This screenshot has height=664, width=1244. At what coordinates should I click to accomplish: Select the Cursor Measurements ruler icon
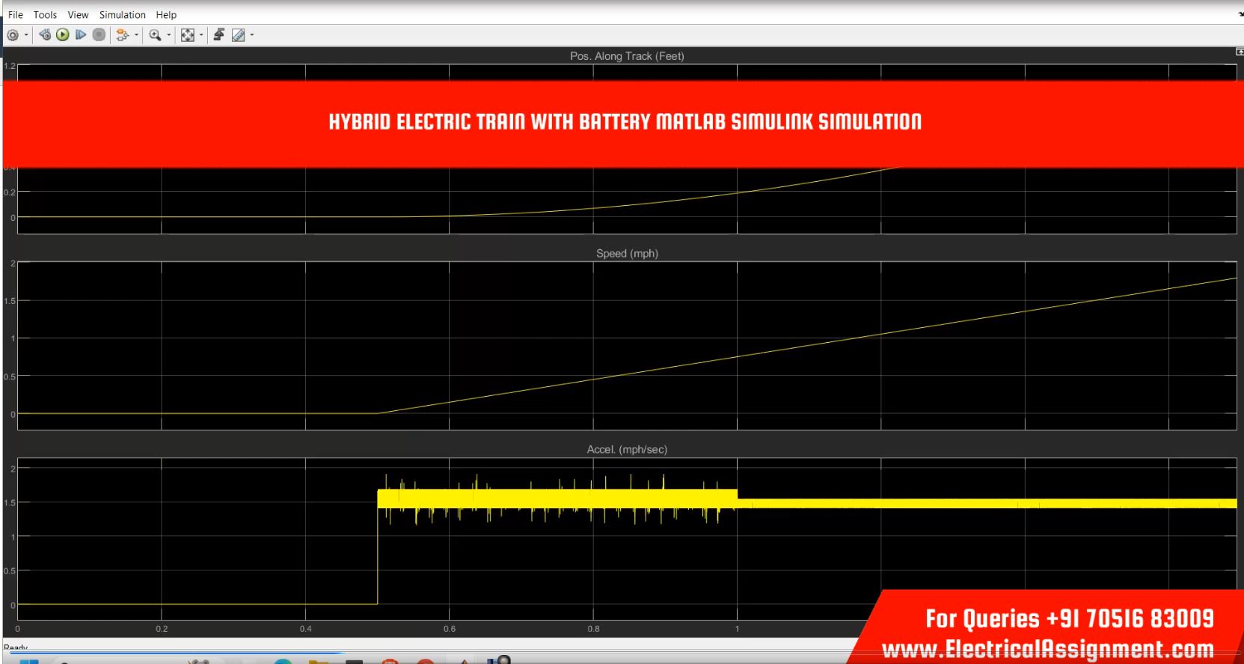coord(239,35)
